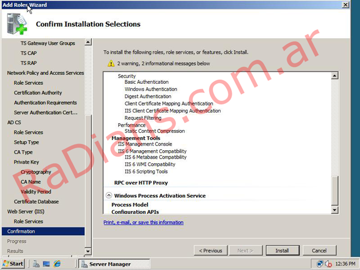This screenshot has height=270, width=360.
Task: Launch Internet Explorer from quick launch
Action: [57, 264]
